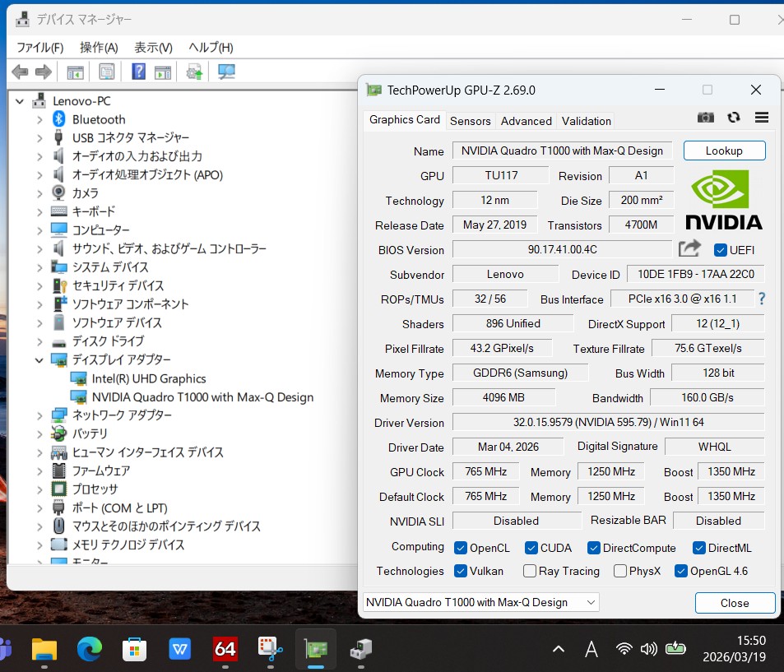Open the GPU selection dropdown at bottom
Viewport: 784px width, 672px height.
tap(480, 602)
